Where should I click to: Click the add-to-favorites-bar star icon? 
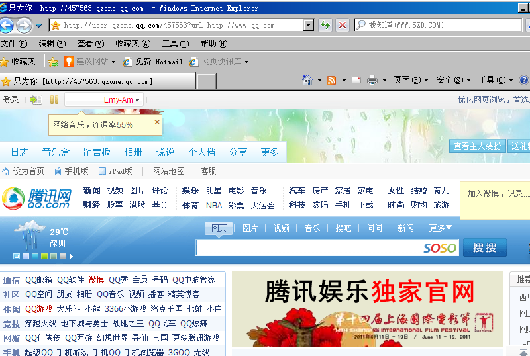(53, 62)
